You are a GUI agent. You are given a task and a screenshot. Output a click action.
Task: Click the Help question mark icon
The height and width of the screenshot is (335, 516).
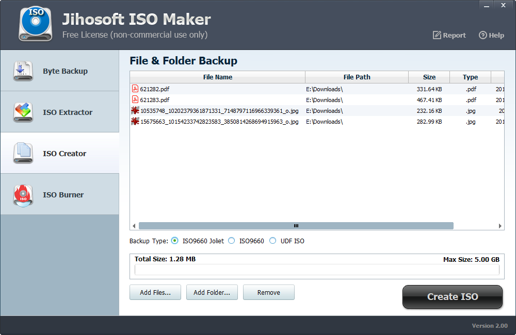point(482,35)
